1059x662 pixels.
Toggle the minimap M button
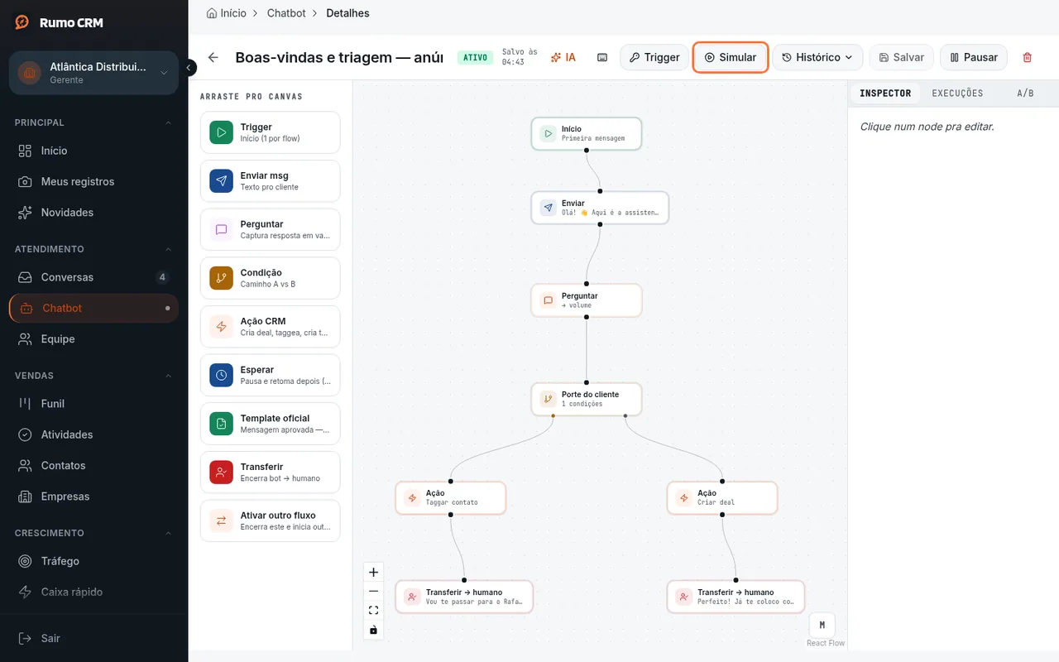pos(822,625)
